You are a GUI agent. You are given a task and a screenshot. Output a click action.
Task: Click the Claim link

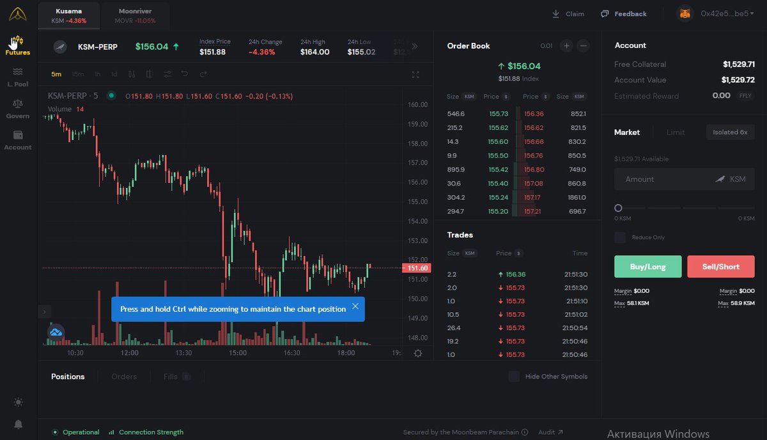575,14
